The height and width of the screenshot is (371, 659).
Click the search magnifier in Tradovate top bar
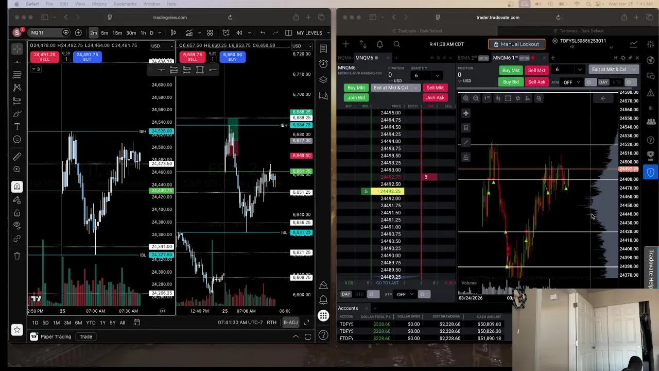coord(397,44)
